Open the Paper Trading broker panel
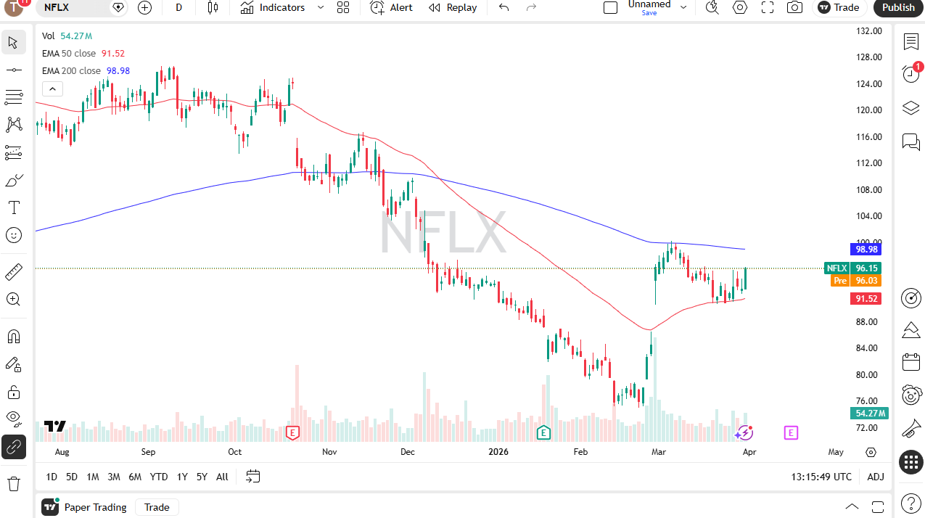Viewport: 925px width, 518px height. click(86, 507)
